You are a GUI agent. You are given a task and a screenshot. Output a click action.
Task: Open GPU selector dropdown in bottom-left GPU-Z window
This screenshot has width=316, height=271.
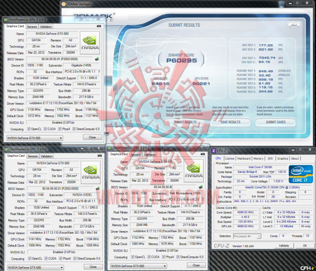36,267
